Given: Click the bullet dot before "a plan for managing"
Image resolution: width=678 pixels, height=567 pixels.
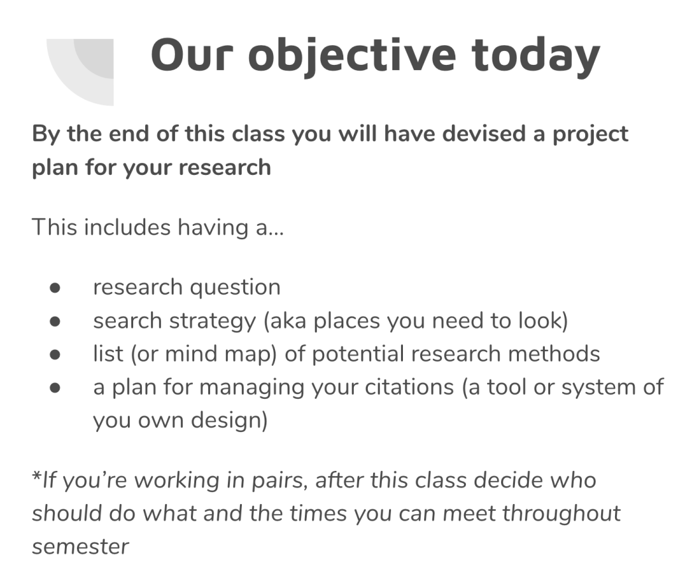Looking at the screenshot, I should pos(55,387).
